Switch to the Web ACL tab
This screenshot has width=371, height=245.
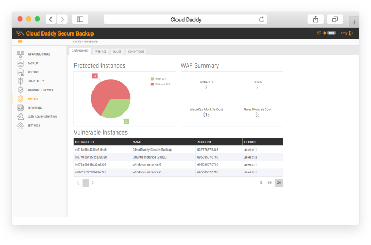click(x=100, y=52)
